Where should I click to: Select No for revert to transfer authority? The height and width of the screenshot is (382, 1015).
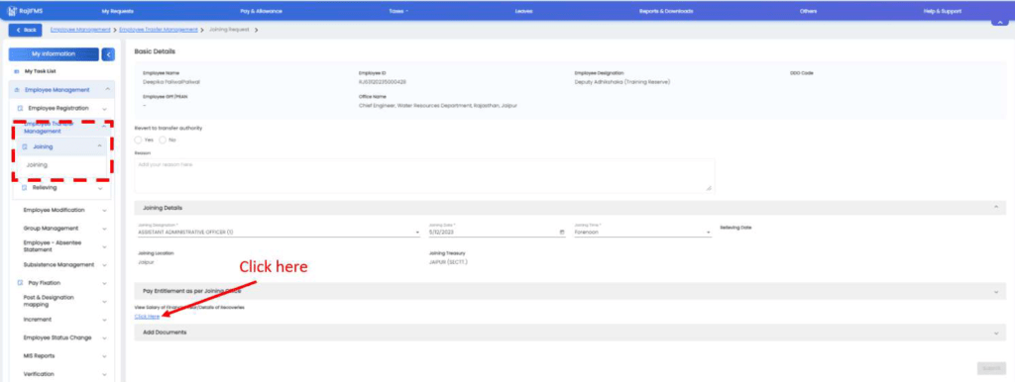pos(163,141)
